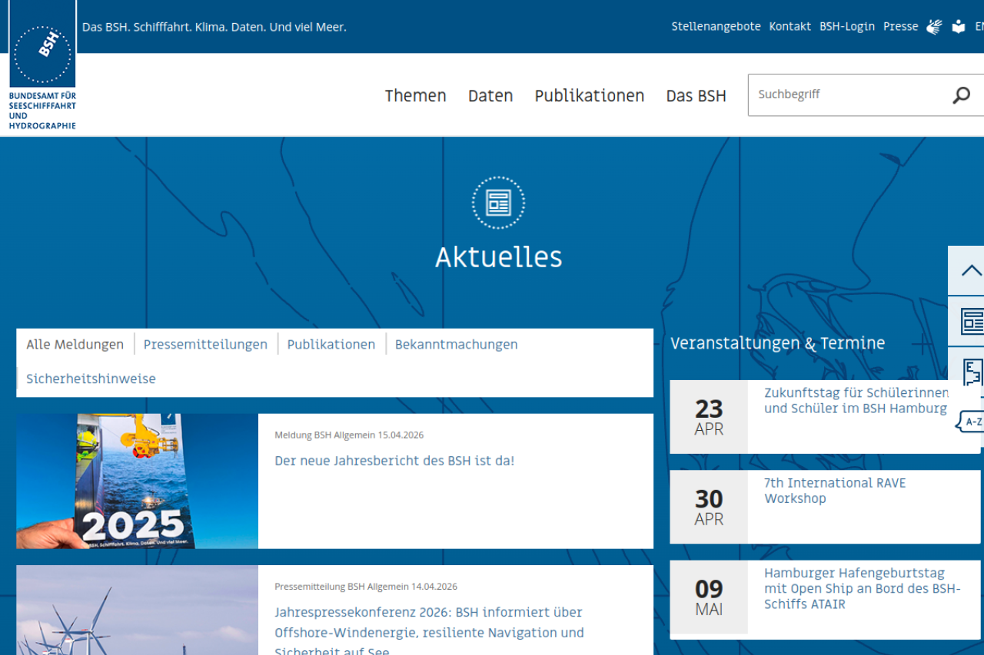Screen dimensions: 984x655
Task: Expand the Publikationen main navigation menu
Action: [589, 96]
